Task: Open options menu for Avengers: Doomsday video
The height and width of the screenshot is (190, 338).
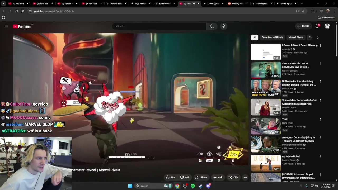Action: pos(320,138)
